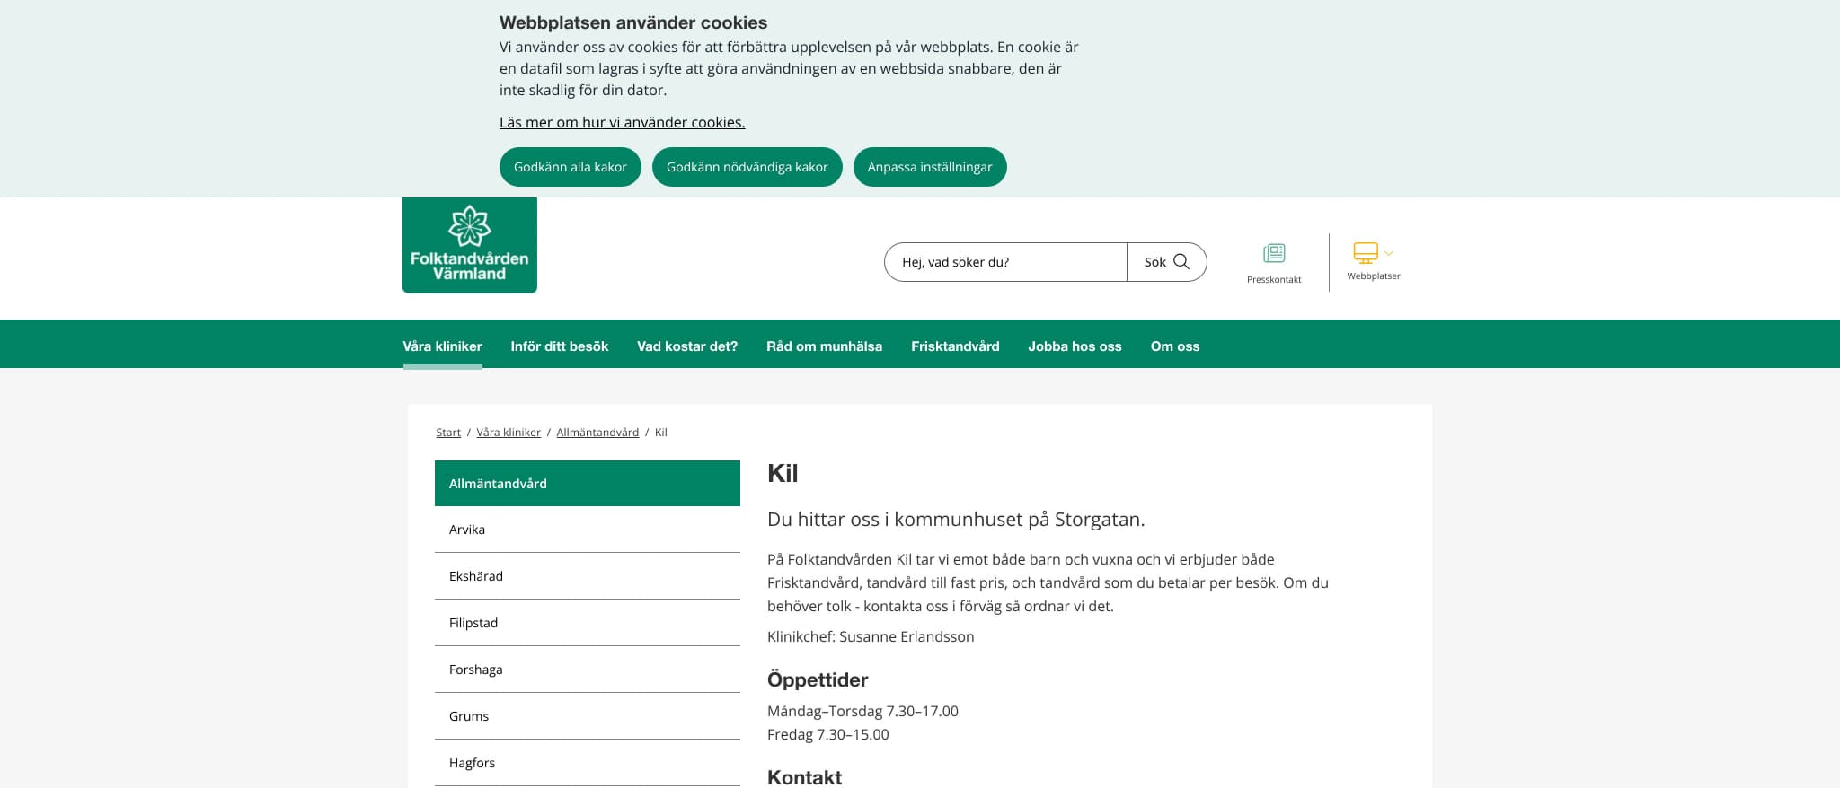Open the 'Arvika' clinic in sidebar

pyautogui.click(x=588, y=530)
